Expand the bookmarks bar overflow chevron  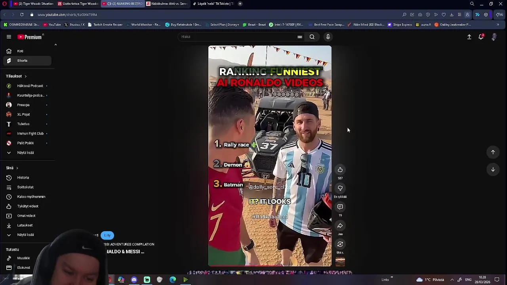pyautogui.click(x=498, y=25)
